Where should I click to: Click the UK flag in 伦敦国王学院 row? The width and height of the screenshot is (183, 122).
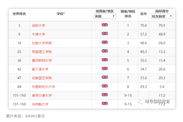(105, 77)
